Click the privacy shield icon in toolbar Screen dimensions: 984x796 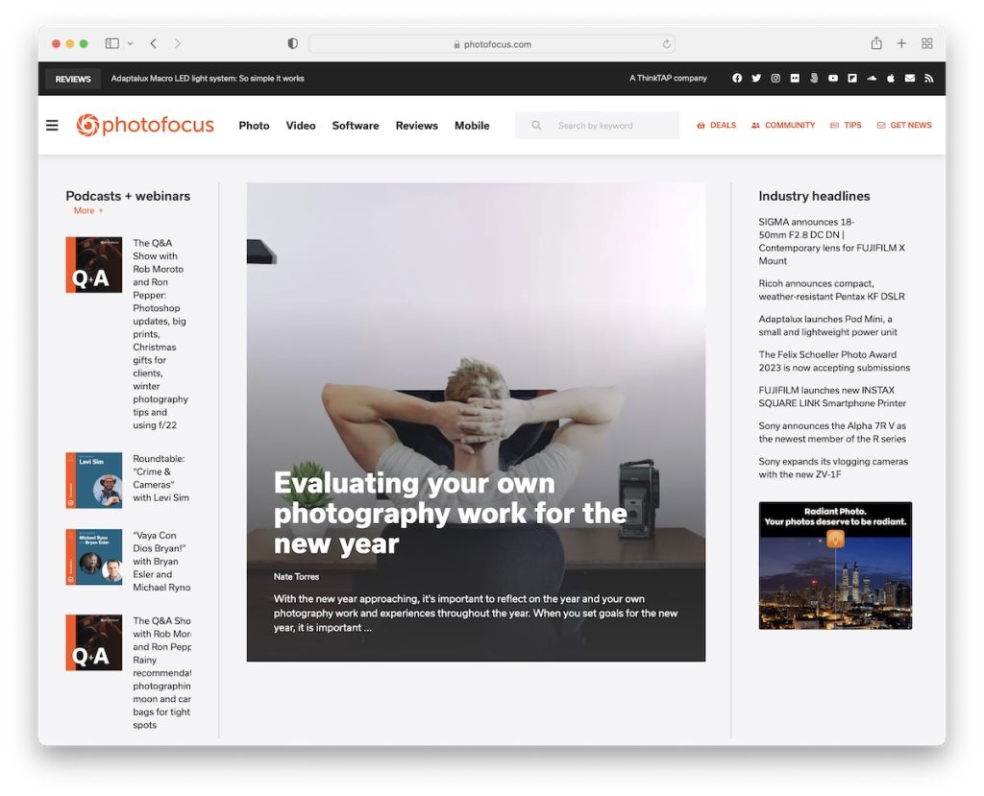click(x=291, y=43)
